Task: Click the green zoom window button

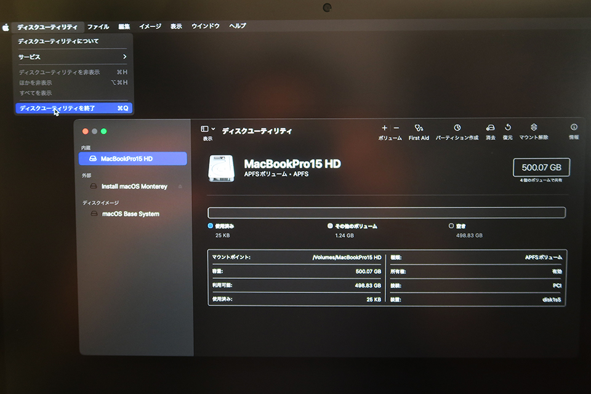Action: click(x=103, y=131)
